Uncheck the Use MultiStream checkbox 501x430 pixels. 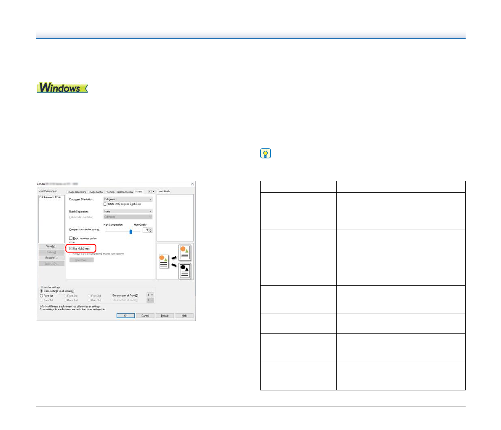click(x=71, y=249)
